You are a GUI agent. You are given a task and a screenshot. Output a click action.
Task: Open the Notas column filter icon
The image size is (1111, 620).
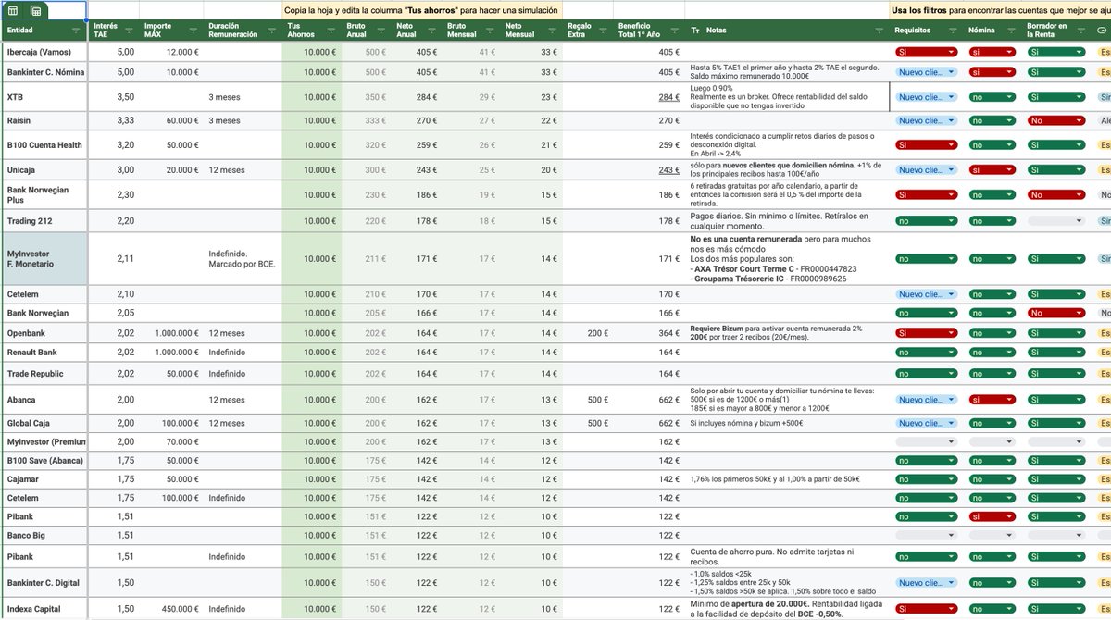(x=879, y=31)
